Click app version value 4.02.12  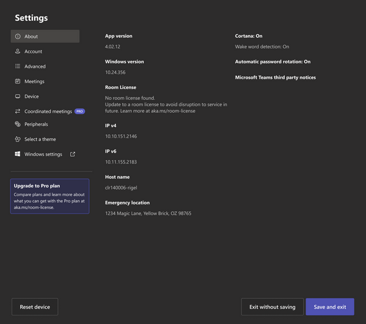[112, 47]
